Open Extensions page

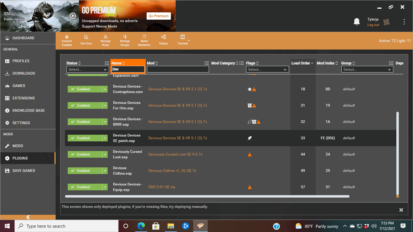click(28, 98)
